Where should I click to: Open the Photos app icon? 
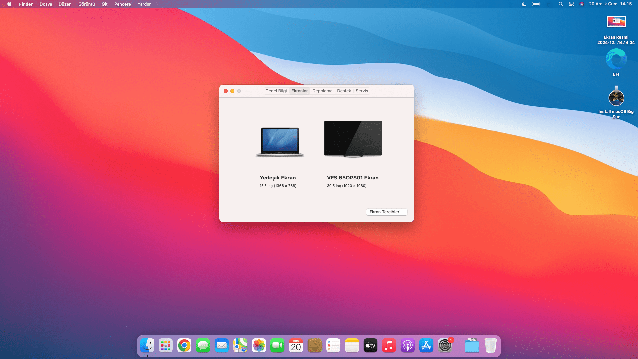[259, 346]
